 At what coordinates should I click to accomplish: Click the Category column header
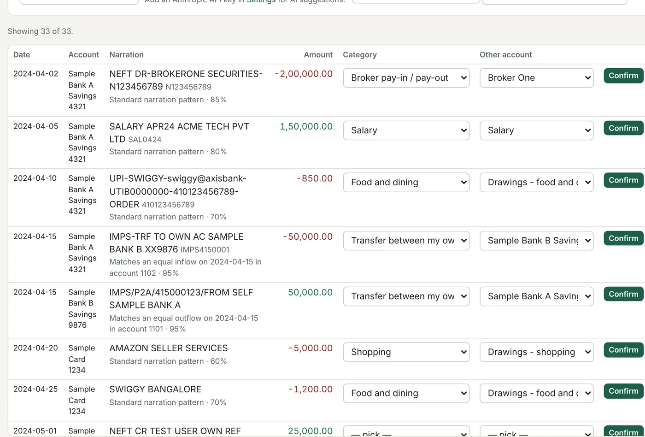point(360,54)
